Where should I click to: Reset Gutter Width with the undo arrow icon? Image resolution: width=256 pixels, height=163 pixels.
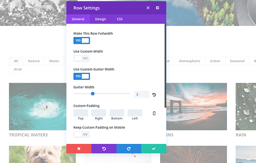tap(154, 94)
